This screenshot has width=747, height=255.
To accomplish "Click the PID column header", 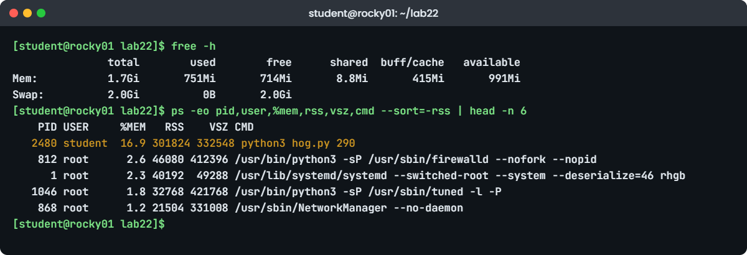I will pos(47,127).
